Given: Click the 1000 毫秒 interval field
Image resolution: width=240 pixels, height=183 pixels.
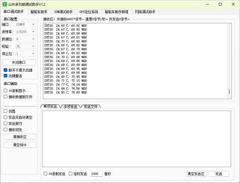Looking at the screenshot, I should pos(97,174).
